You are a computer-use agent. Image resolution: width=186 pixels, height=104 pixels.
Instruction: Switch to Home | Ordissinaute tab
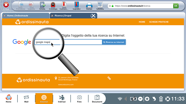coord(26,16)
